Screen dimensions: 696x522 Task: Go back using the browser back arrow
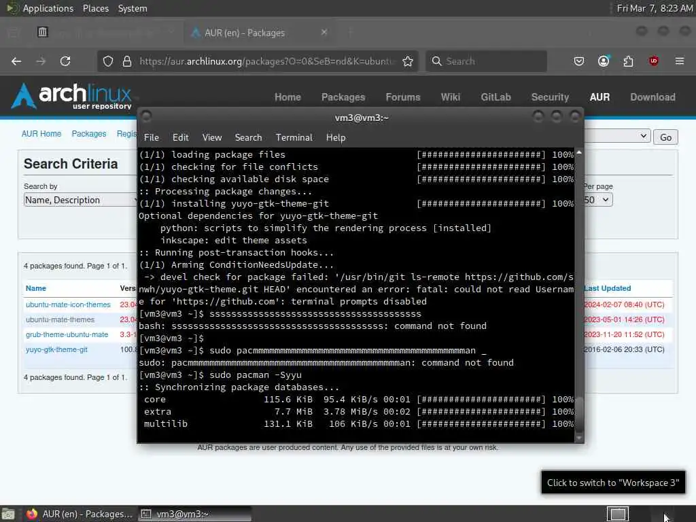(16, 61)
